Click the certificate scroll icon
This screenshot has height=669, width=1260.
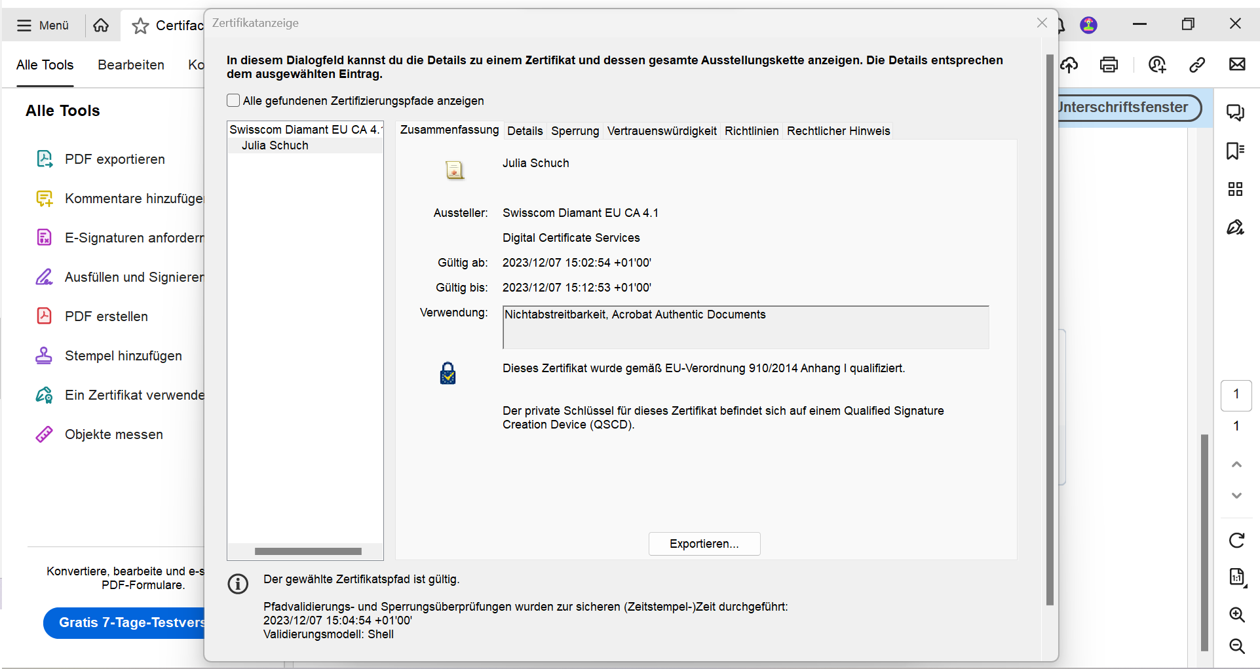[x=454, y=170]
